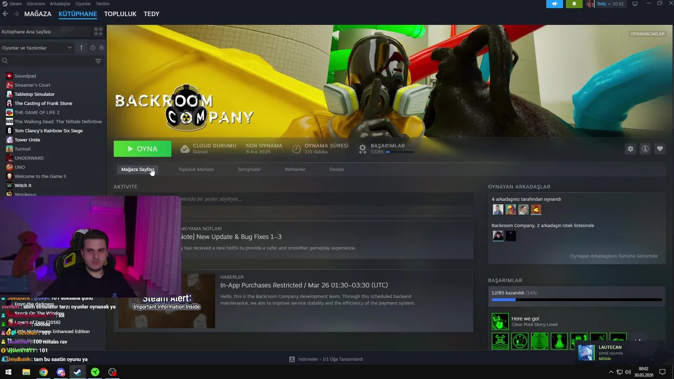This screenshot has height=379, width=674.
Task: Open Chrome from the taskbar
Action: 43,372
